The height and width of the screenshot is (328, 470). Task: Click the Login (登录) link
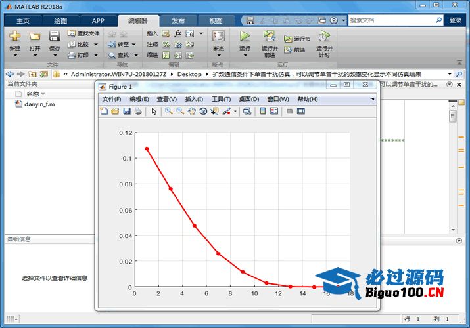tap(456, 20)
